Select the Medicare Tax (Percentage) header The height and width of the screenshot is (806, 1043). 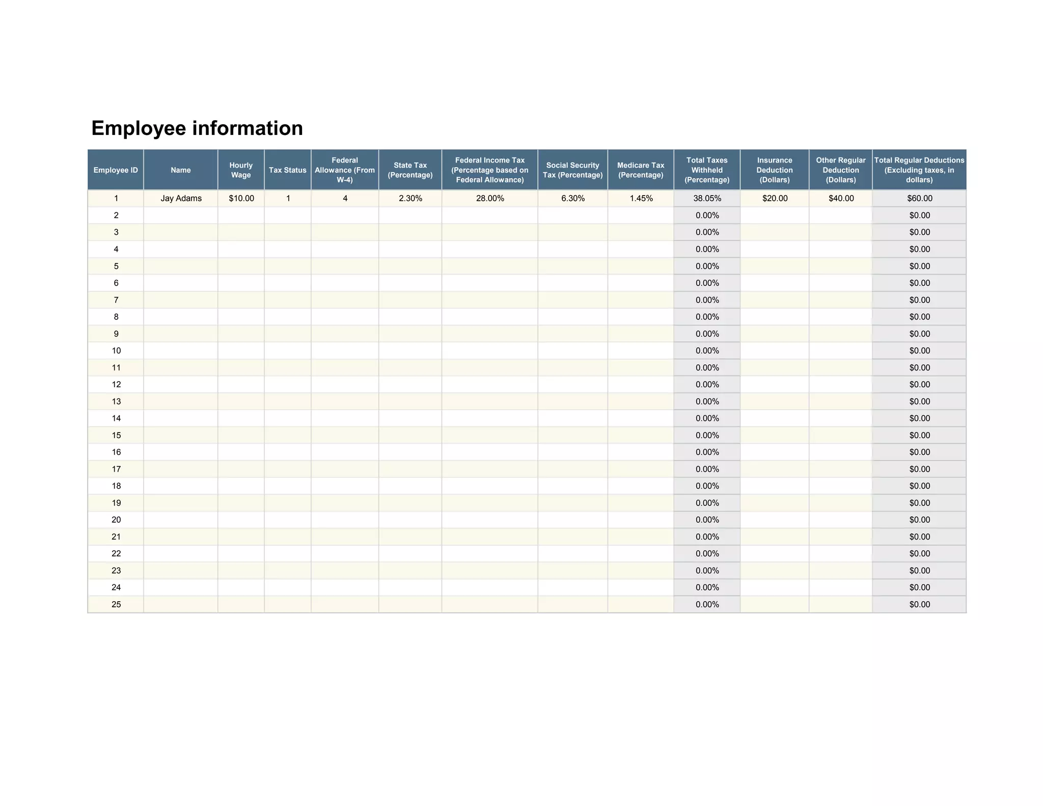pyautogui.click(x=641, y=170)
